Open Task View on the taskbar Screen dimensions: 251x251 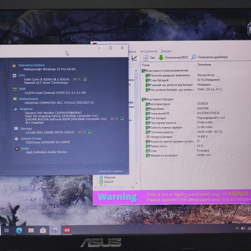pyautogui.click(x=7, y=231)
